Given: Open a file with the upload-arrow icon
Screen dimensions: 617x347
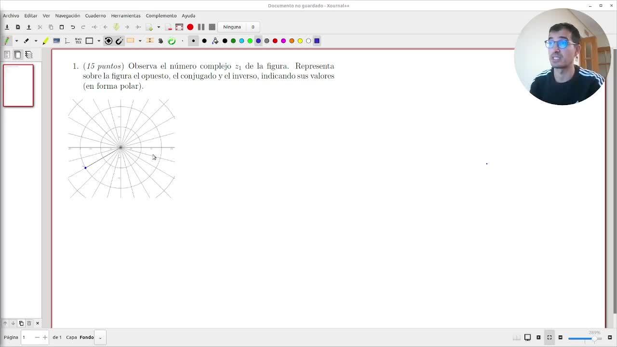Looking at the screenshot, I should tap(28, 27).
